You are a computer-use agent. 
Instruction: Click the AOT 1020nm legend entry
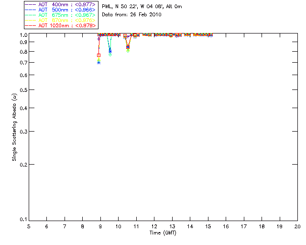[60, 25]
